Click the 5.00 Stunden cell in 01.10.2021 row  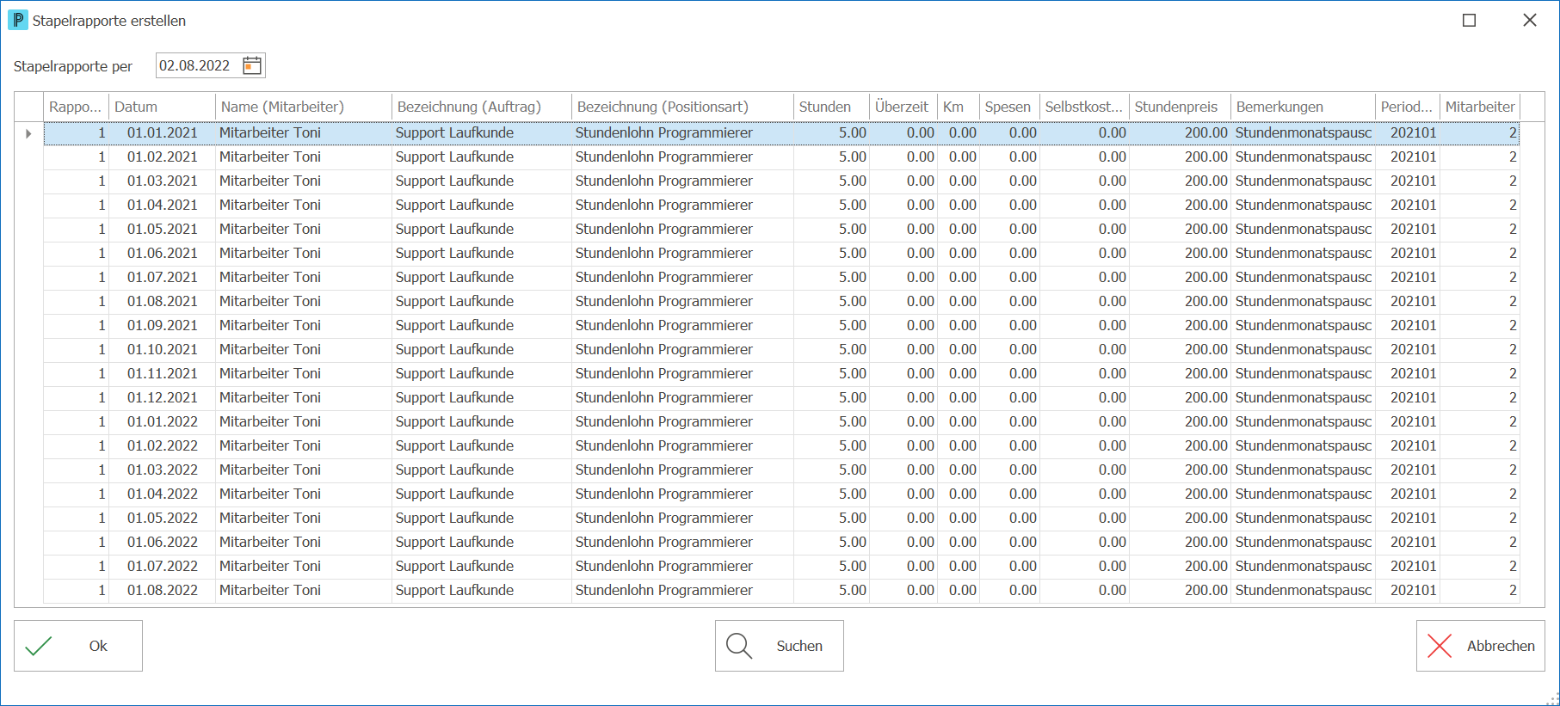tap(831, 349)
